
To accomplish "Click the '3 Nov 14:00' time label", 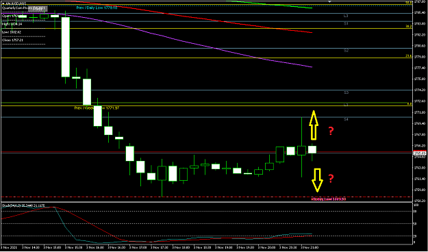I will [x=31, y=247].
